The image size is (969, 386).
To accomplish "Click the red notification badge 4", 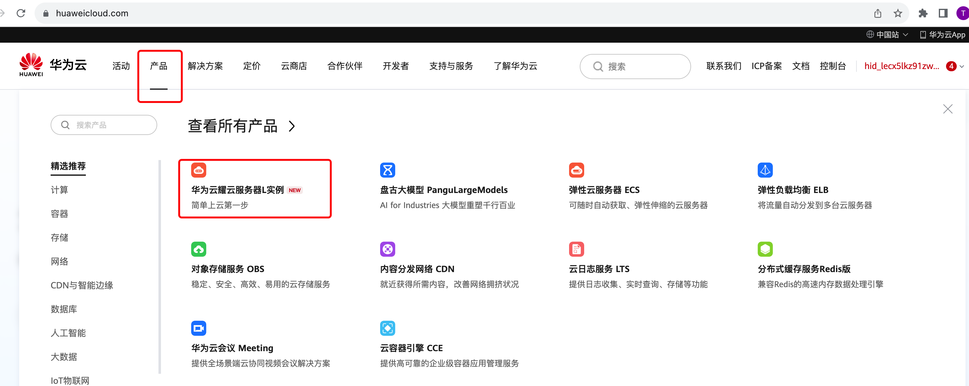I will pyautogui.click(x=951, y=66).
